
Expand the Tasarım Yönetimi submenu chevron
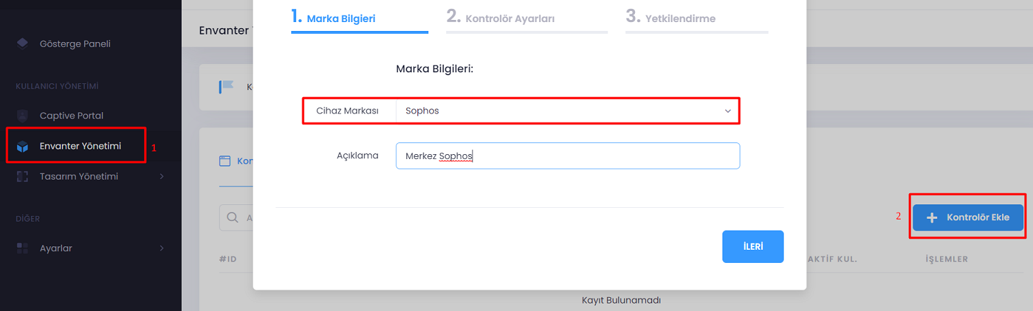162,176
